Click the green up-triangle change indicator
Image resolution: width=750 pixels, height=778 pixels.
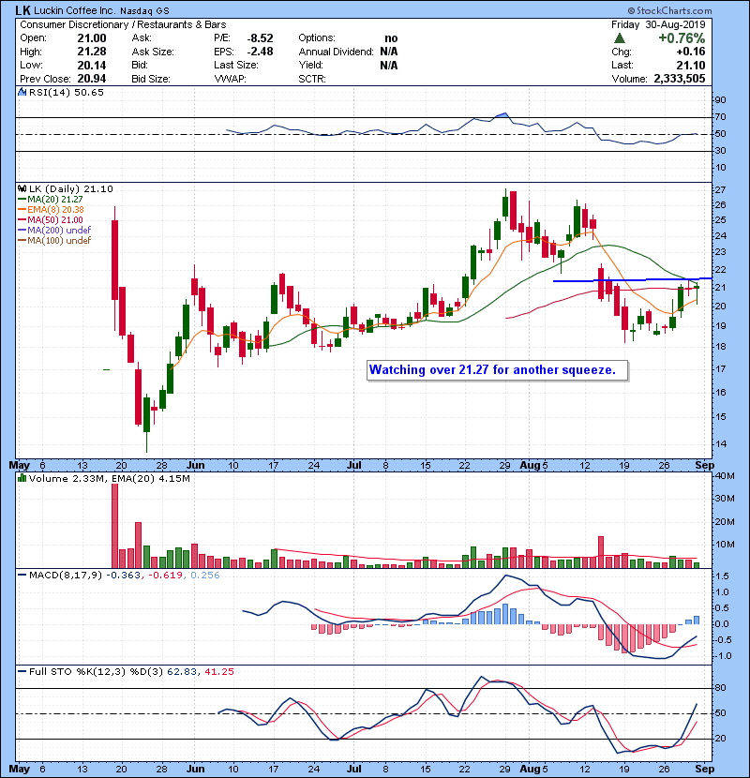tap(619, 38)
